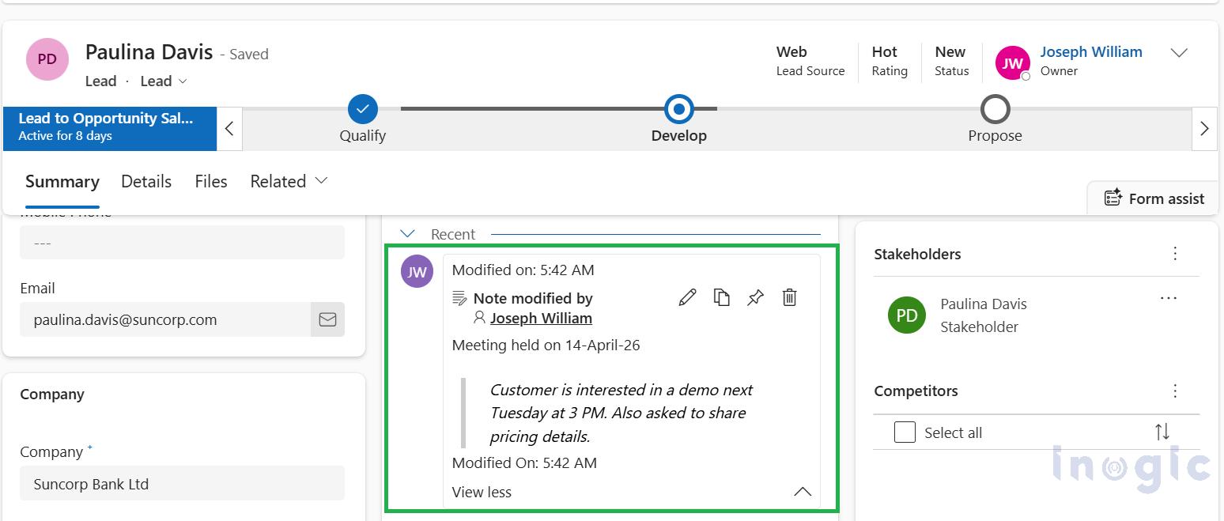Open the Joseph William modified-by link

tap(540, 318)
